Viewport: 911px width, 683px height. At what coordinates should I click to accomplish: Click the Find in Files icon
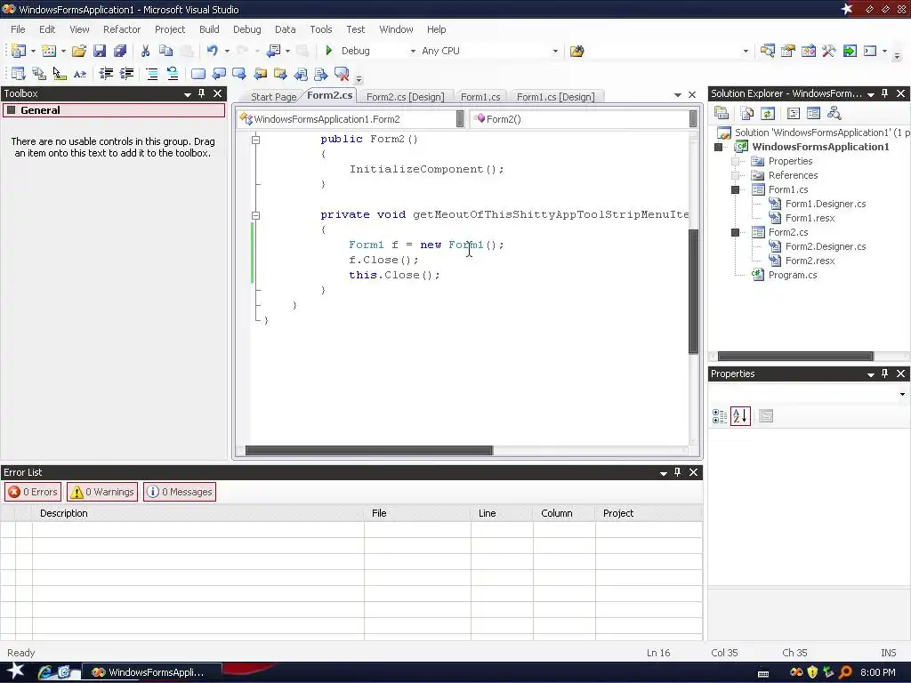pos(576,51)
